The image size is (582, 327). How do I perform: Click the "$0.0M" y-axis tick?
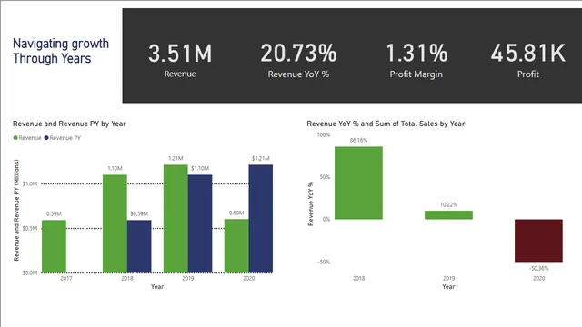tap(30, 272)
